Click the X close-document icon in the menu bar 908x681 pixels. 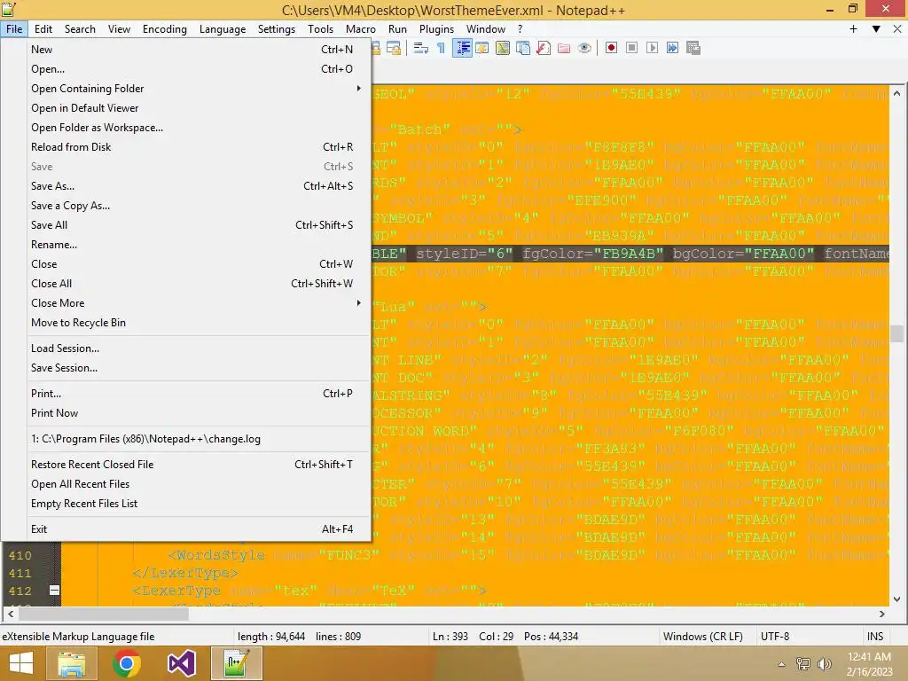(897, 29)
